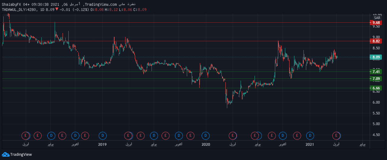Click the L:8.06 low value in header
The image size is (387, 160).
click(125, 10)
